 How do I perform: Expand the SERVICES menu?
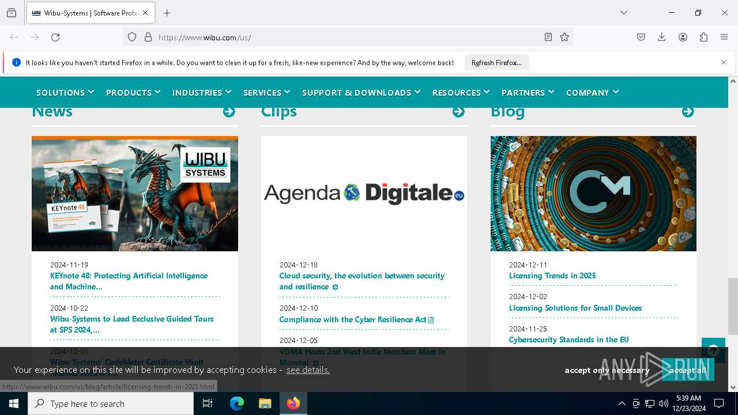tap(267, 92)
